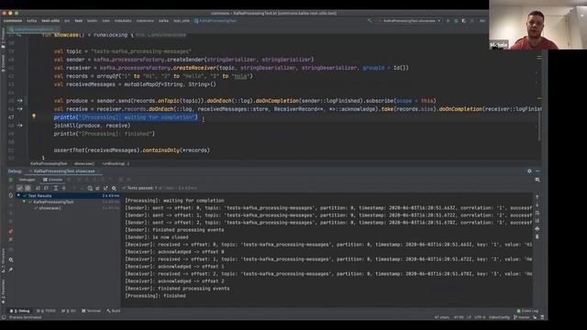Click the test-utils breadcrumb in navigation bar
Viewport: 587px width, 330px height.
pos(50,21)
